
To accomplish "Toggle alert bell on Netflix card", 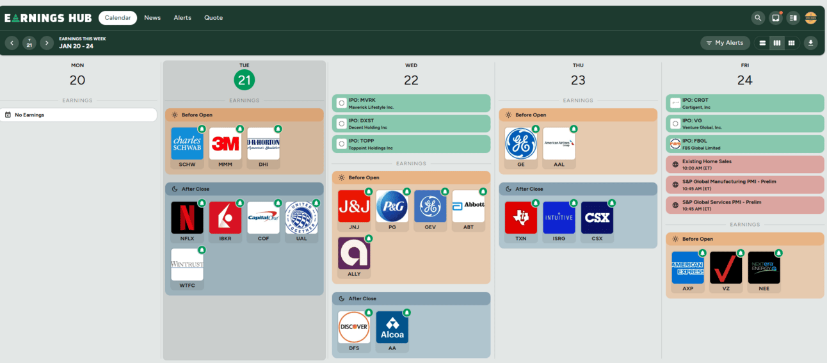I will click(x=202, y=203).
